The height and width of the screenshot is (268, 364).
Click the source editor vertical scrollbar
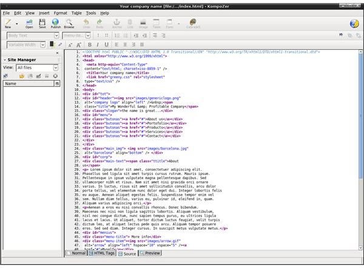(361, 116)
